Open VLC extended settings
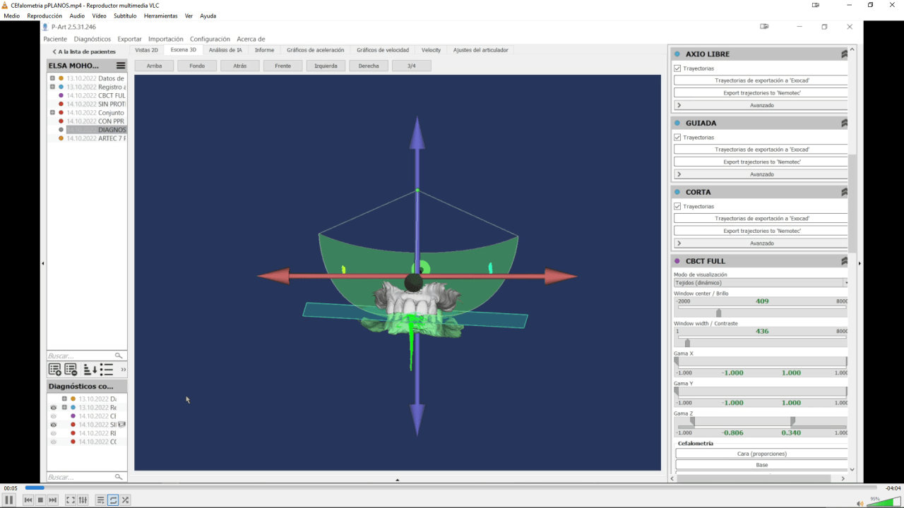 click(x=83, y=500)
